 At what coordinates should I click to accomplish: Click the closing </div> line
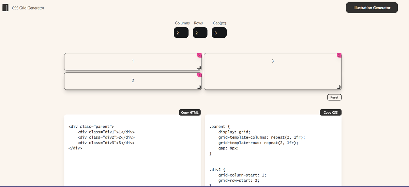click(x=75, y=148)
